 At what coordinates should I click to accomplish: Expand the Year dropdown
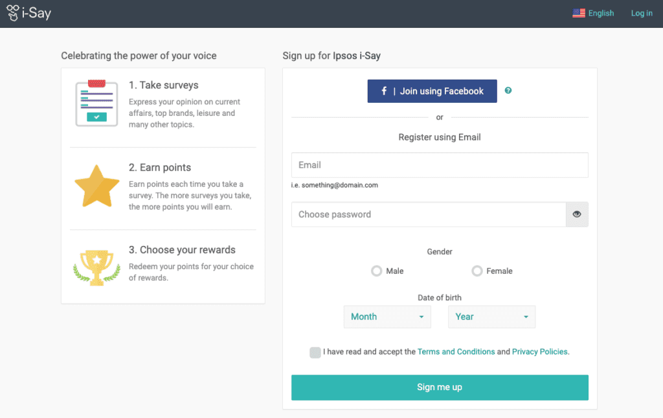(491, 316)
